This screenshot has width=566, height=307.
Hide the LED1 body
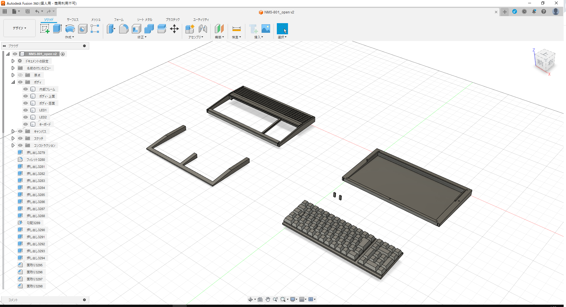tap(25, 110)
